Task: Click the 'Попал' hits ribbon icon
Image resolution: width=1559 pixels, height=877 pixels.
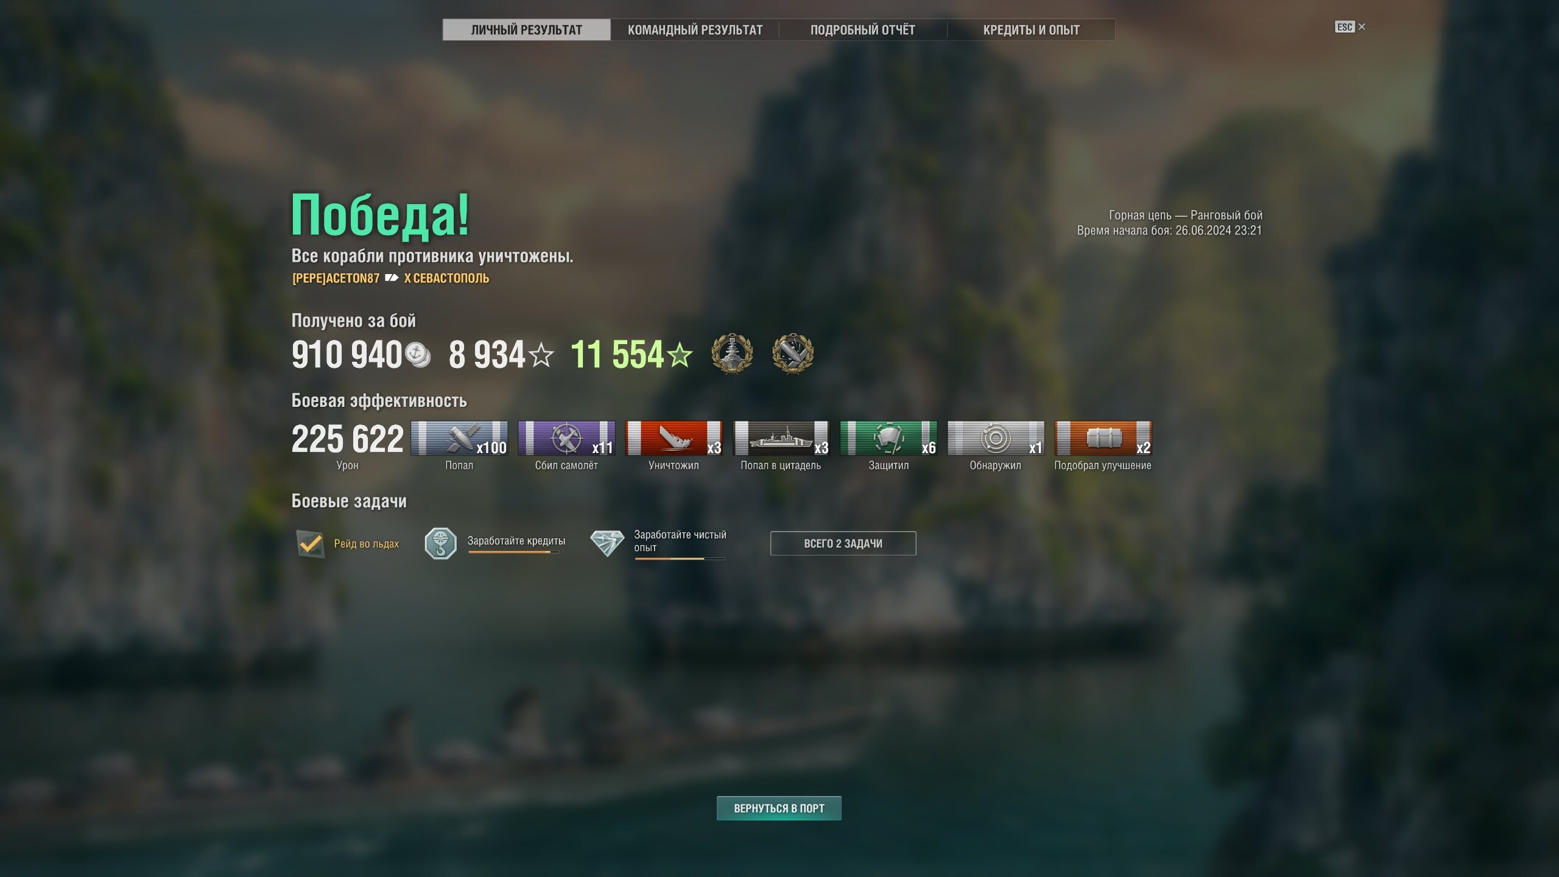Action: click(459, 438)
